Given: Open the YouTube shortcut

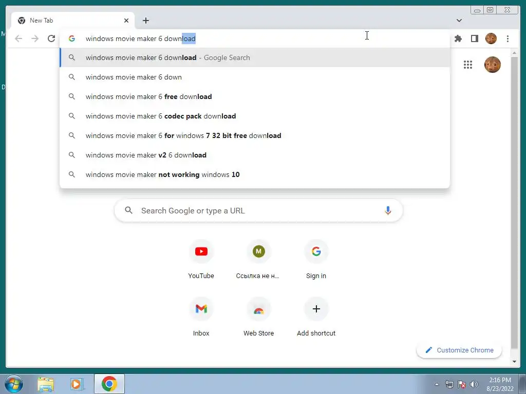Looking at the screenshot, I should click(x=201, y=260).
